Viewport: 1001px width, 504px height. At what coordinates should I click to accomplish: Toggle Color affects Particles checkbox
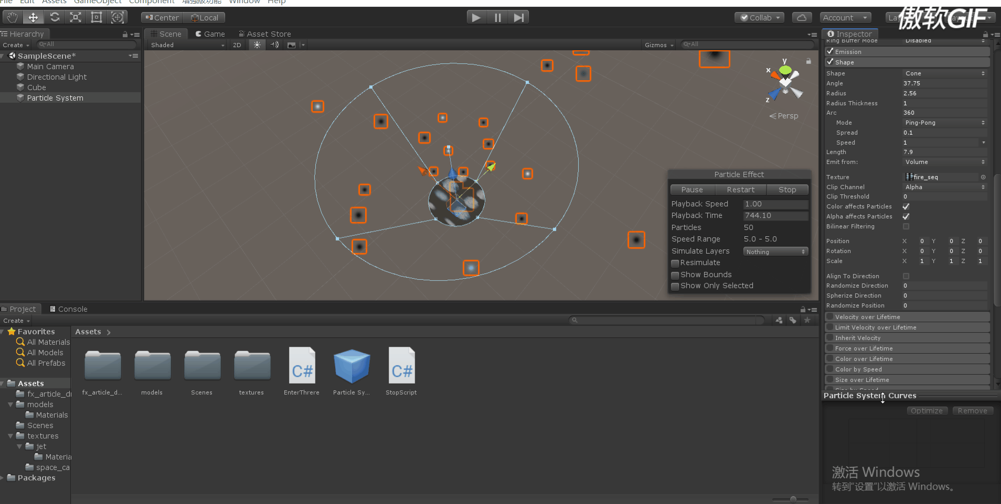point(906,206)
